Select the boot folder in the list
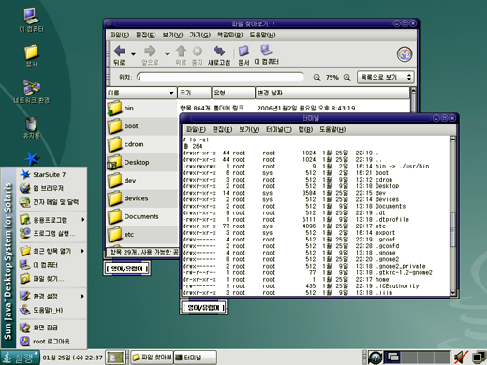The image size is (487, 365). point(142,126)
